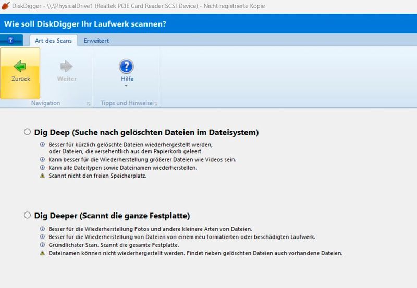Viewport: 417px width, 288px height.
Task: Expand the Hilfe dropdown arrow
Action: (126, 86)
